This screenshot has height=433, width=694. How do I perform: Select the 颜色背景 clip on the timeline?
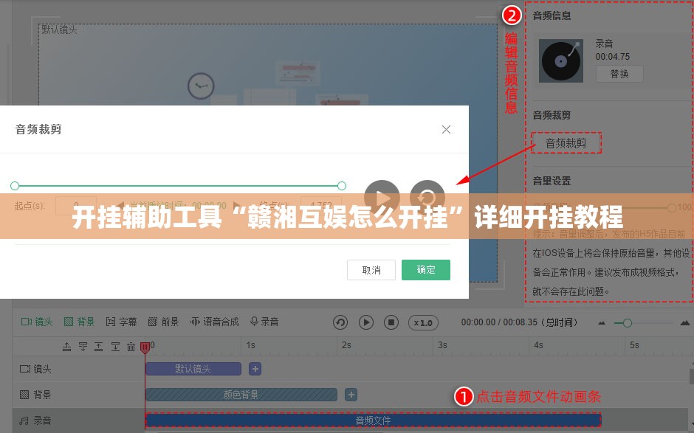(x=241, y=395)
